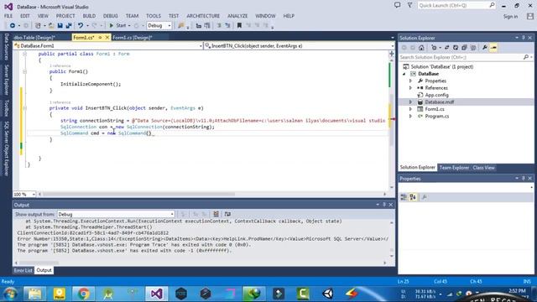Open the DEBUG menu
This screenshot has height=302, width=537.
click(x=110, y=16)
